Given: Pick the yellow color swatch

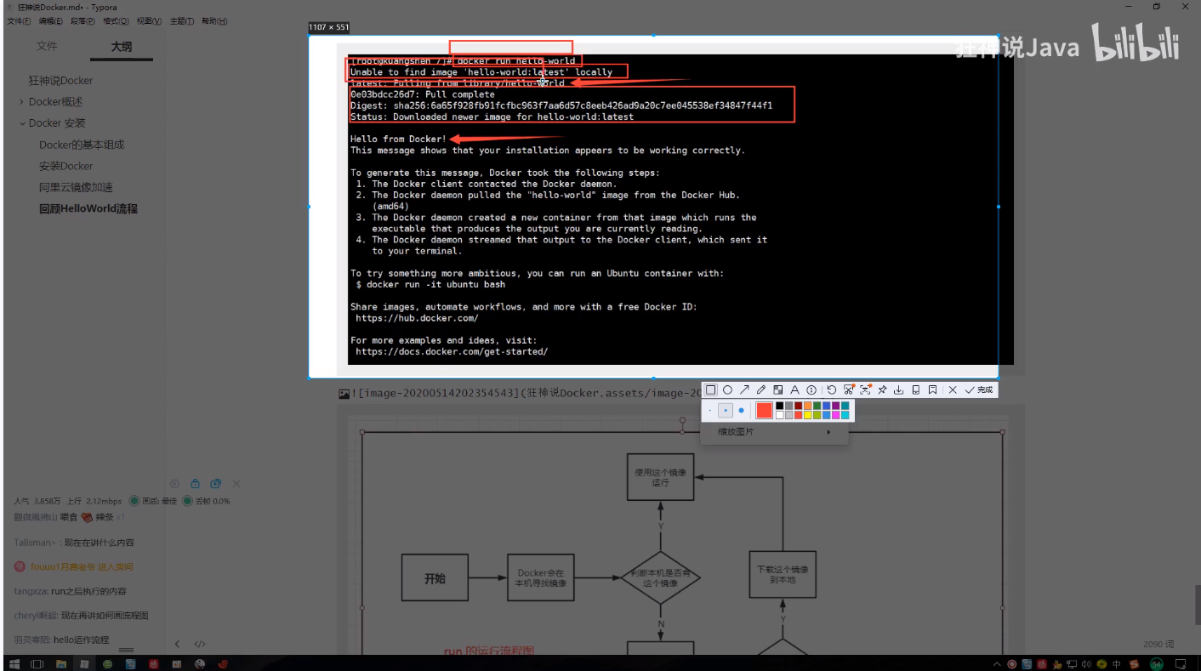Looking at the screenshot, I should [x=807, y=415].
